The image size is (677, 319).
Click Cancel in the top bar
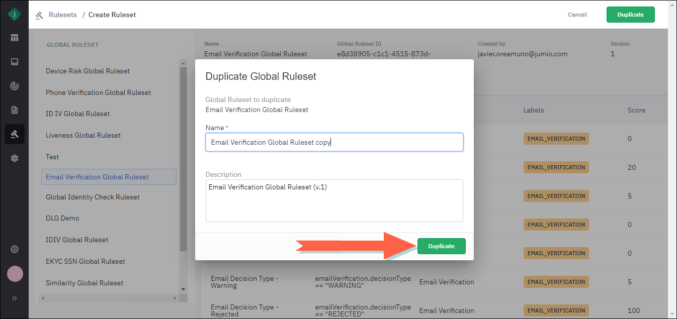577,15
